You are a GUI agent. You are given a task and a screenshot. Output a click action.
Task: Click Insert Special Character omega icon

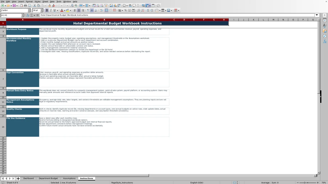[124, 5]
